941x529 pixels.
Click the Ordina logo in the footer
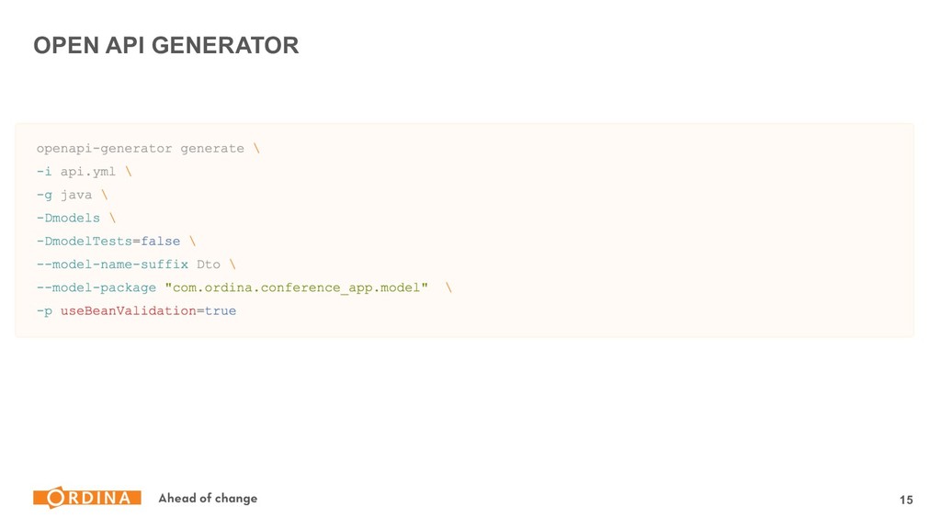(x=87, y=497)
